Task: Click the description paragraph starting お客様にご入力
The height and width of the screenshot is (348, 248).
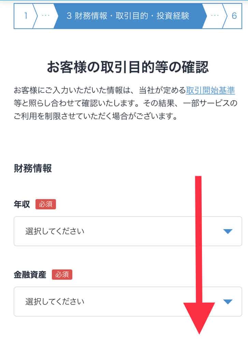Action: (126, 103)
